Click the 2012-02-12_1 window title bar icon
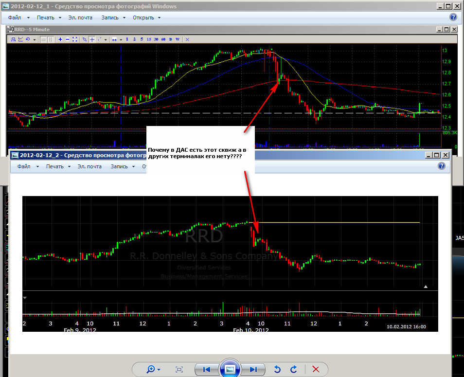This screenshot has height=377, width=464. pos(6,6)
